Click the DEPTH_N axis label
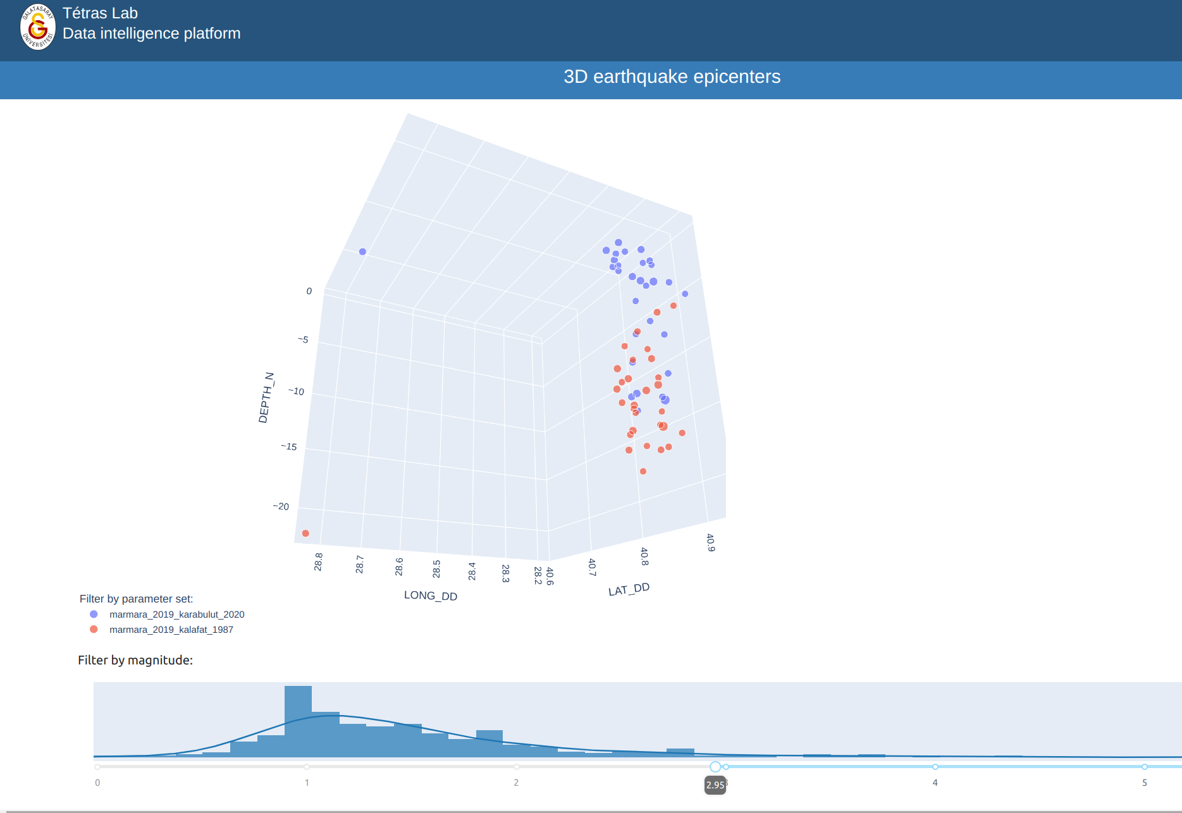The width and height of the screenshot is (1182, 813). point(266,398)
